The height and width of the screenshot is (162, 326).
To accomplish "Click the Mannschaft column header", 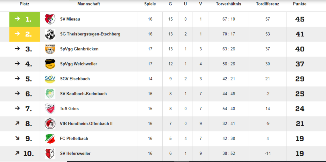I will [89, 4].
